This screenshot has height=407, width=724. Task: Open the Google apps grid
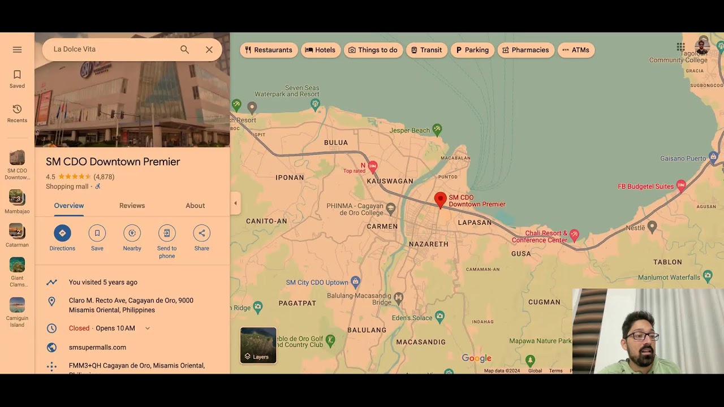click(680, 47)
